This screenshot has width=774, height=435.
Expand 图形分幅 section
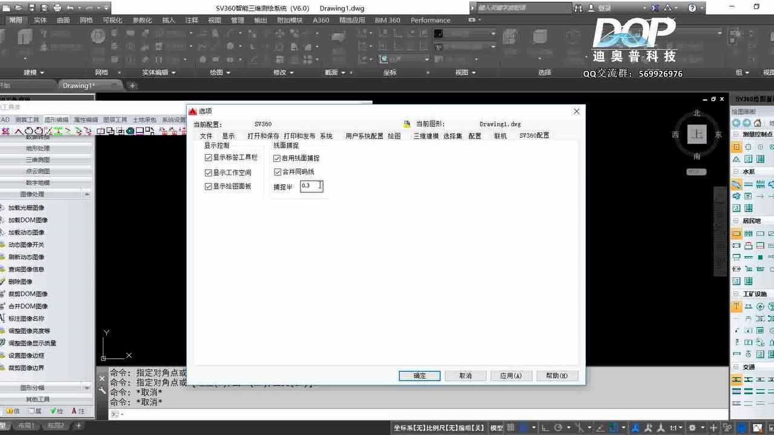46,388
